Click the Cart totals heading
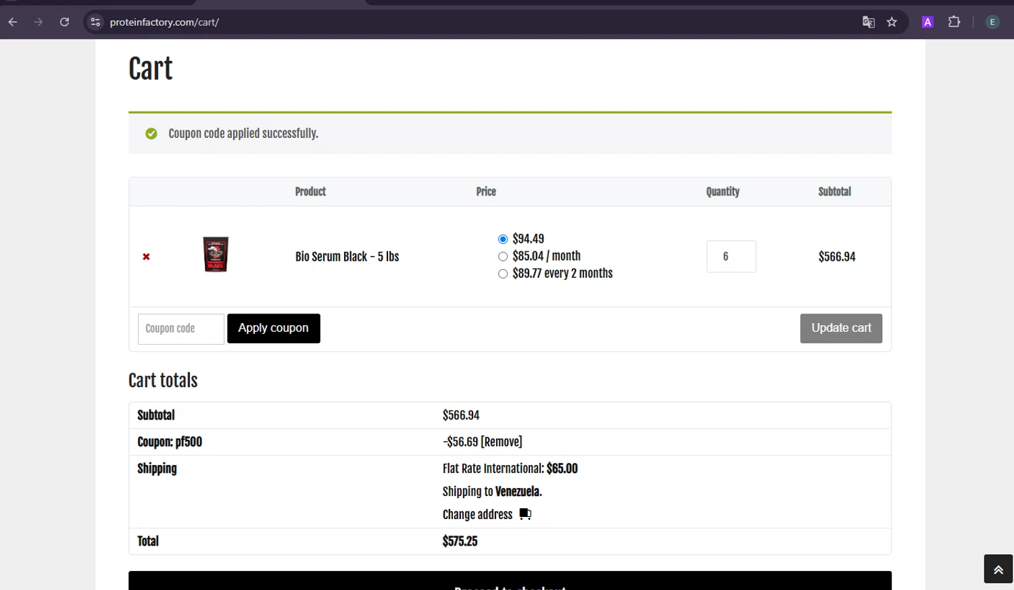Image resolution: width=1014 pixels, height=590 pixels. (x=163, y=380)
